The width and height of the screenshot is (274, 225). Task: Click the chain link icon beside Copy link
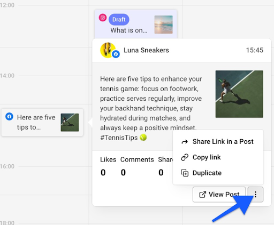(185, 157)
